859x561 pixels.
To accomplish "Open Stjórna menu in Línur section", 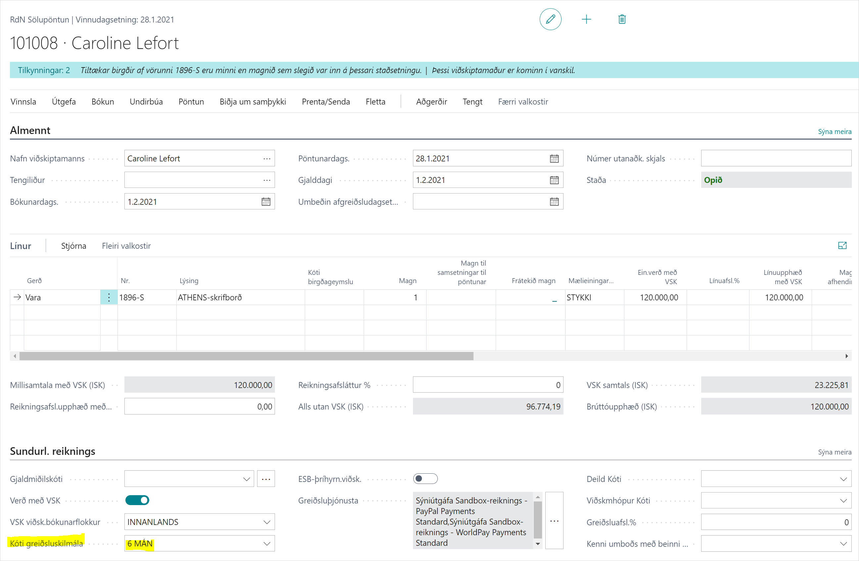I will [74, 246].
